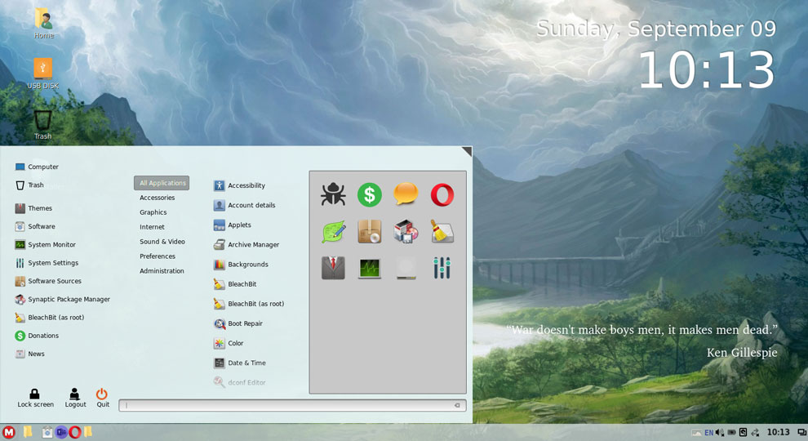The height and width of the screenshot is (441, 808).
Task: Open Themes from the sidebar
Action: (x=33, y=208)
